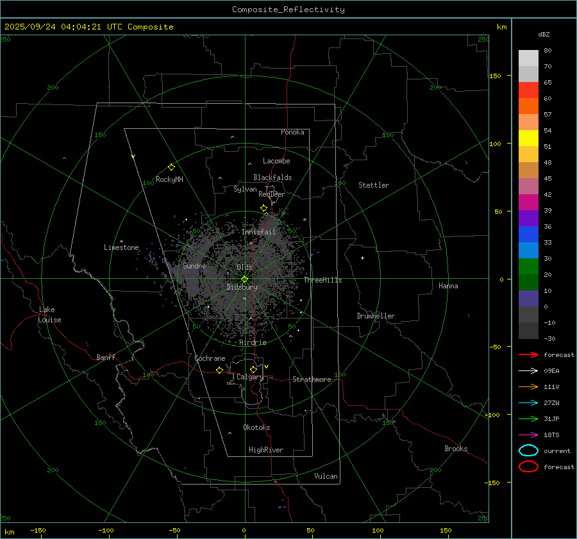
Task: Select the Brooks label on map
Action: click(x=456, y=449)
